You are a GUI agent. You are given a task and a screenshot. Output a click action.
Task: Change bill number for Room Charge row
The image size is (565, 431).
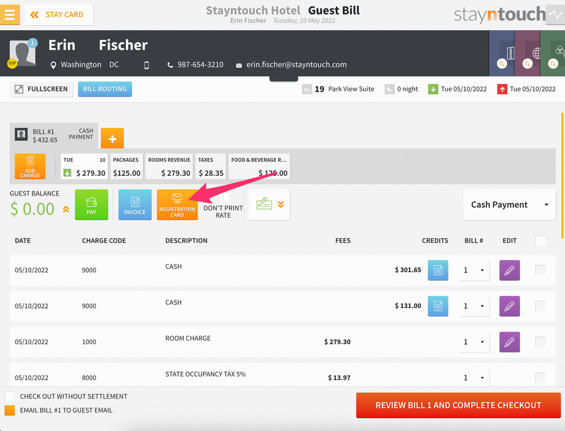pos(474,342)
